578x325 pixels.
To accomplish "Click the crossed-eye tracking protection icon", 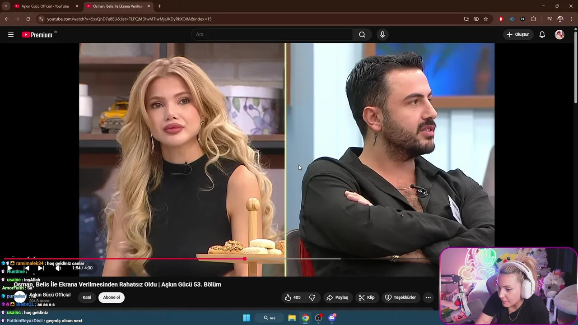I will [476, 19].
